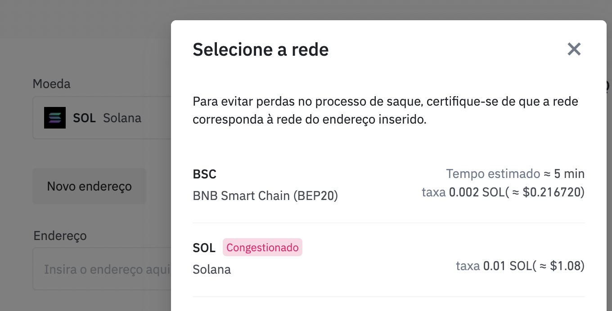Image resolution: width=612 pixels, height=311 pixels.
Task: Click the Moeda field label
Action: click(x=51, y=84)
